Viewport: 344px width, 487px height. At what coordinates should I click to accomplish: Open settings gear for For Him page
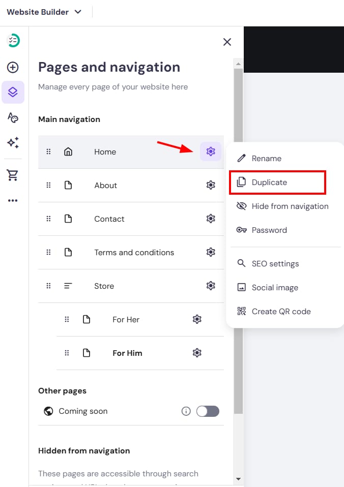pyautogui.click(x=197, y=353)
